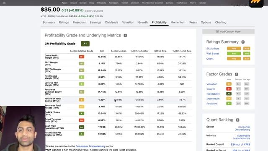Click the Return on Common Equity grade badge
The height and width of the screenshot is (151, 268).
pos(82,92)
